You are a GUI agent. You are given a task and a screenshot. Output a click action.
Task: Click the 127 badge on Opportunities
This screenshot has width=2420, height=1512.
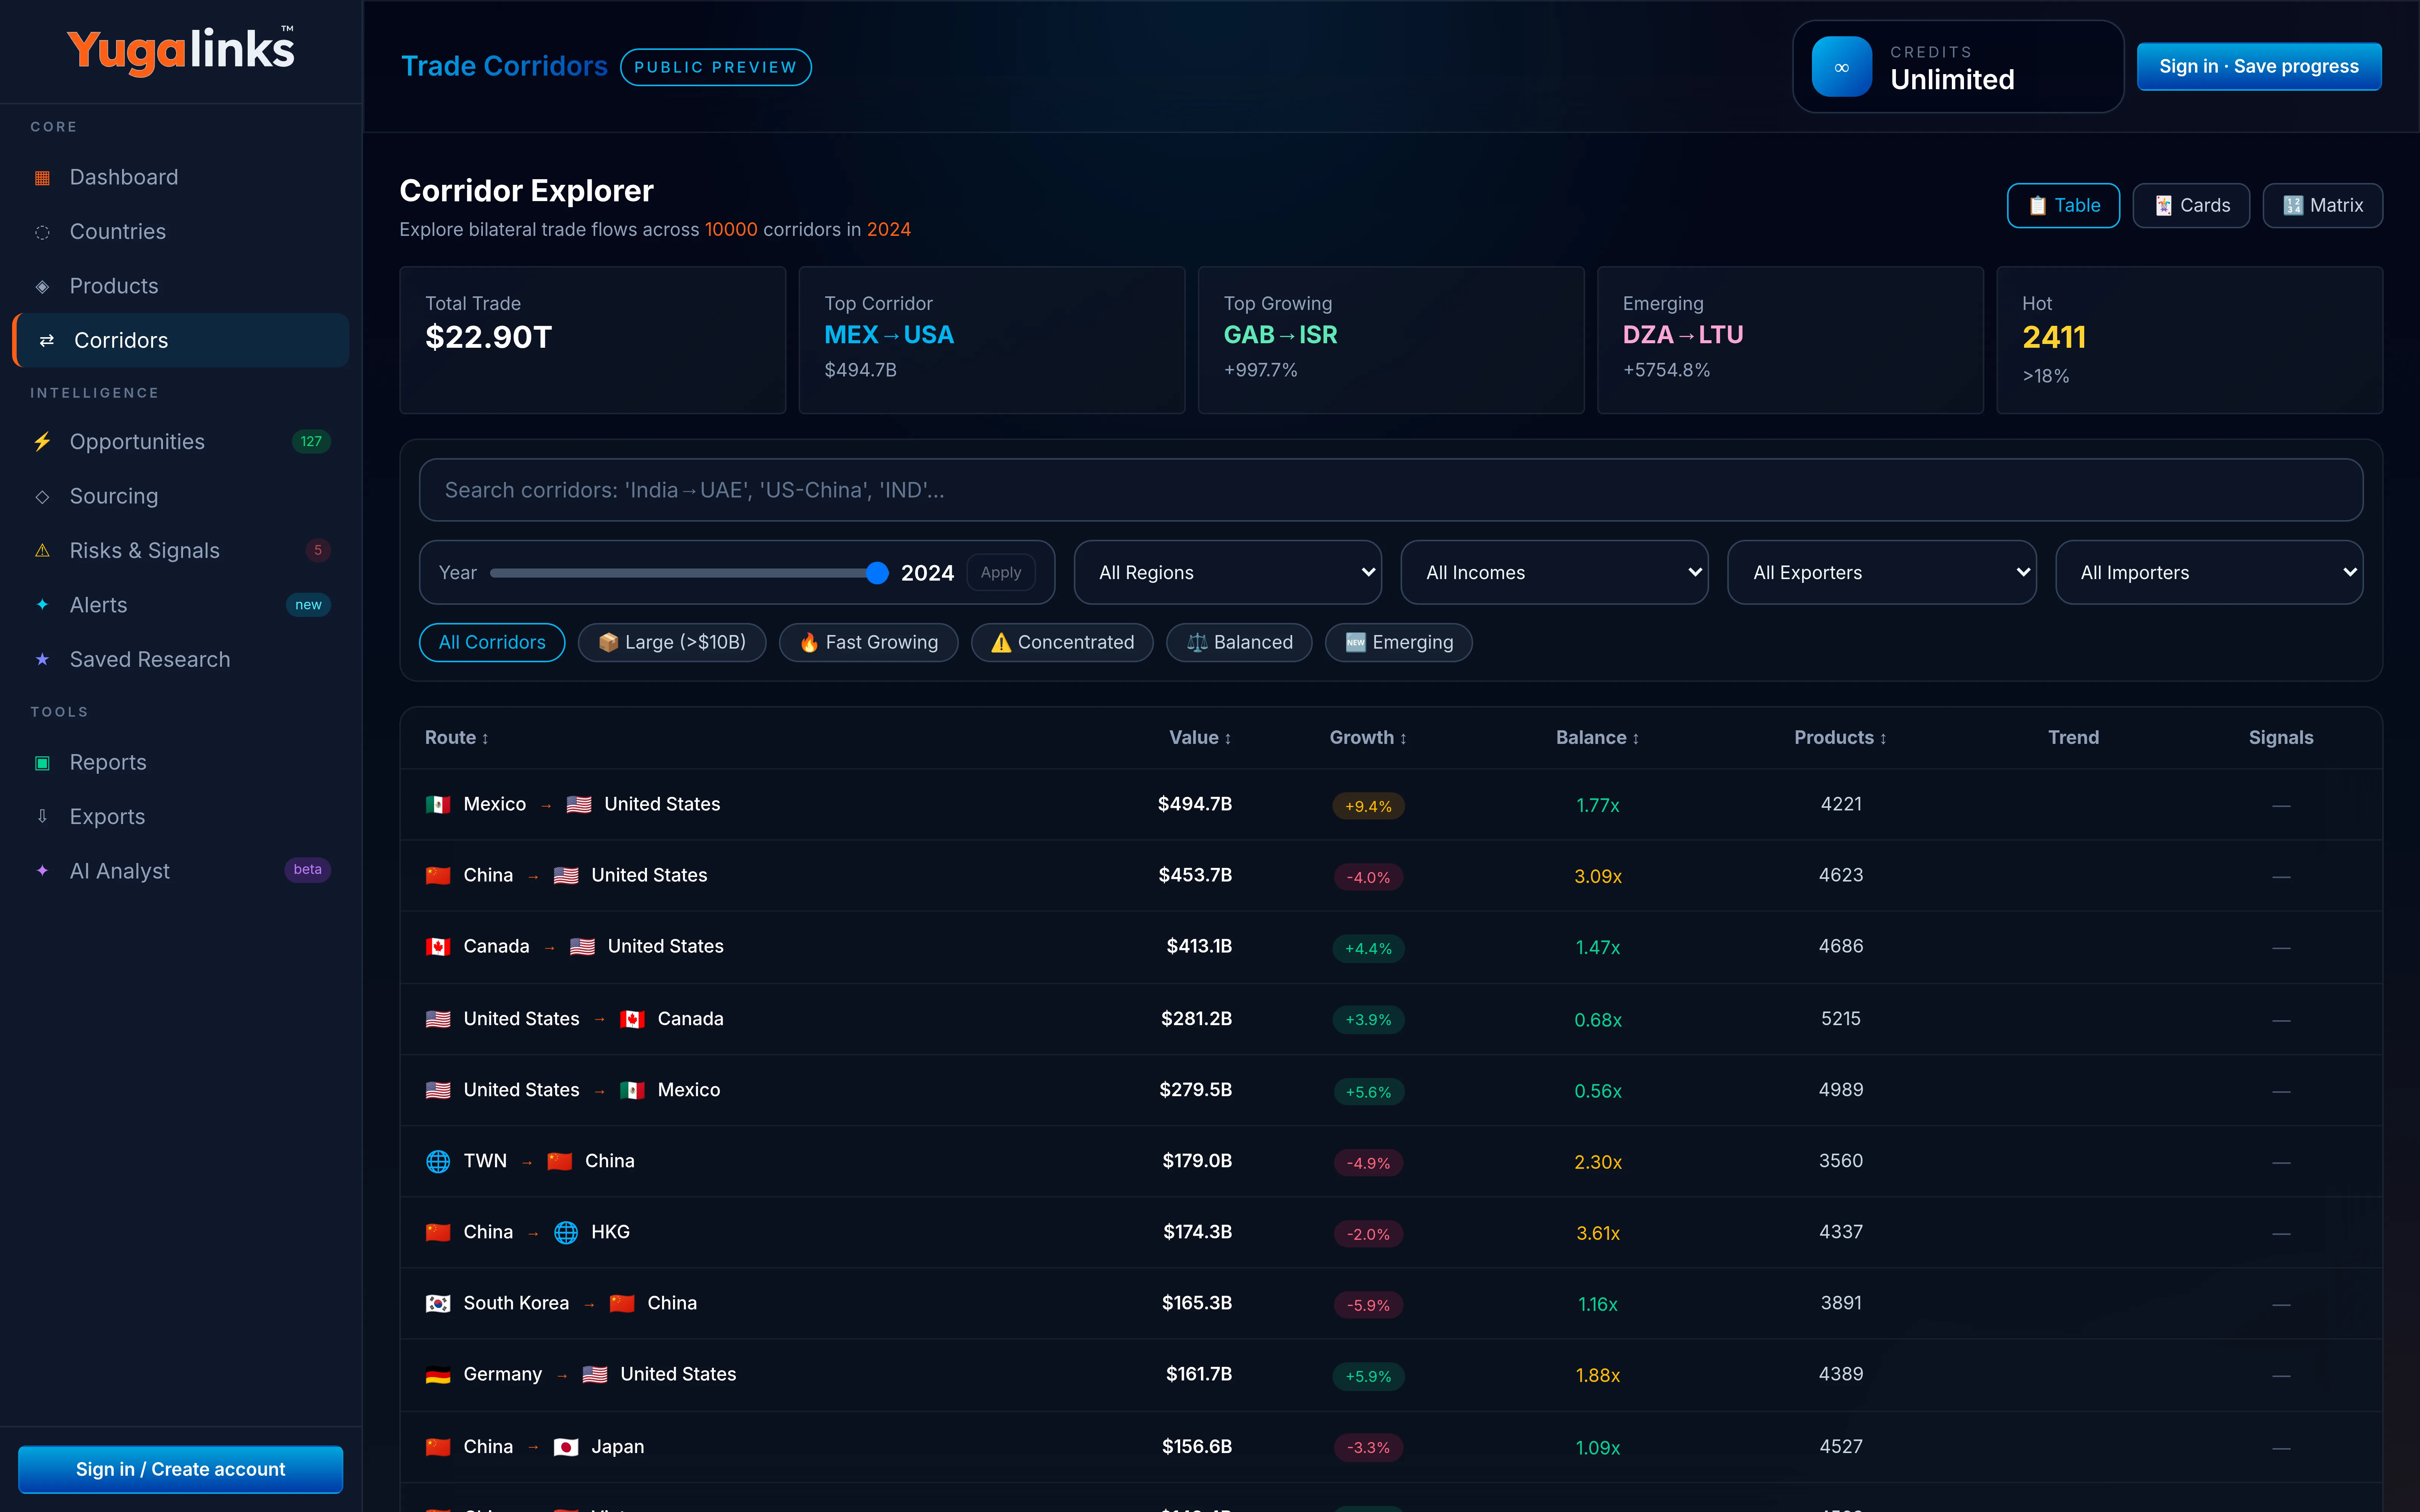[311, 442]
